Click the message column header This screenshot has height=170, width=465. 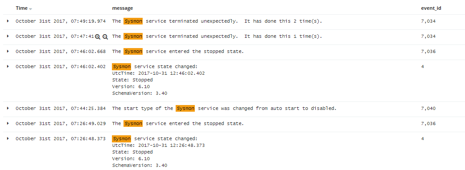[x=123, y=8]
